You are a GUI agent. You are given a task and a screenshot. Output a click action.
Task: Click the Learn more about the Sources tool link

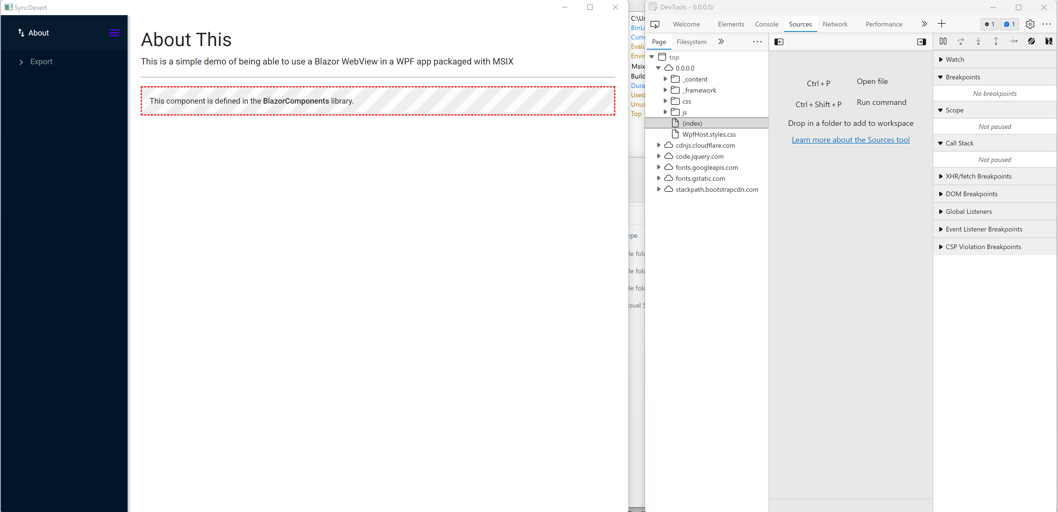point(851,140)
